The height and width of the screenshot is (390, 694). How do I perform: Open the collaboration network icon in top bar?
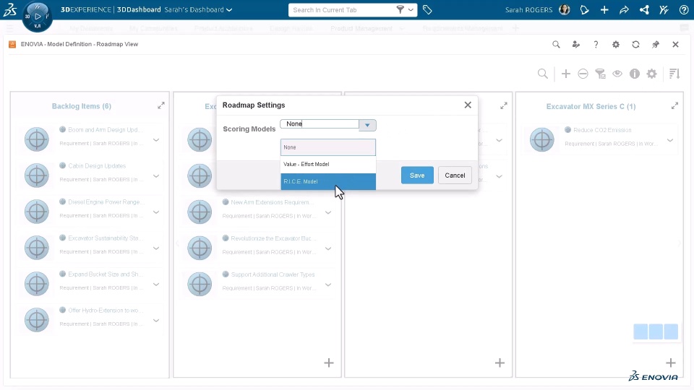(x=644, y=9)
